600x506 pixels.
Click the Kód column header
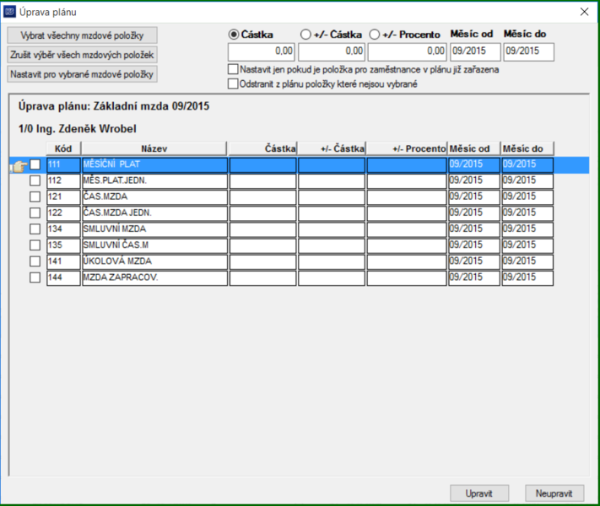click(63, 148)
